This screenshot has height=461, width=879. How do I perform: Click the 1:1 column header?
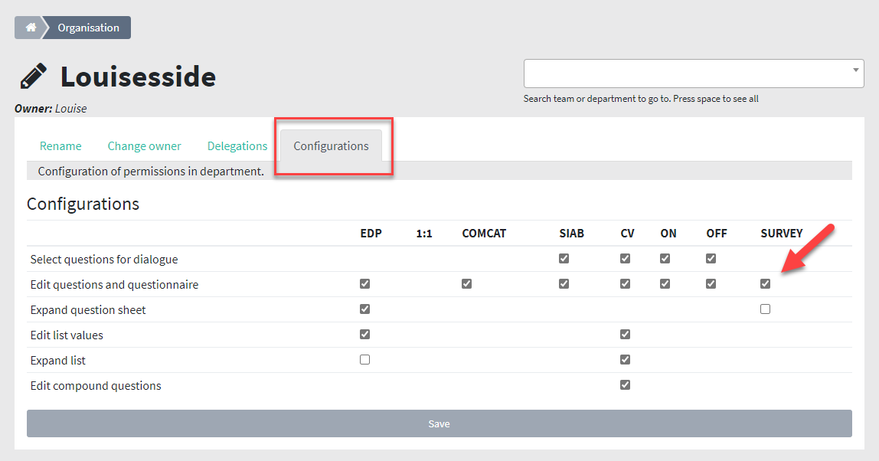tap(424, 234)
